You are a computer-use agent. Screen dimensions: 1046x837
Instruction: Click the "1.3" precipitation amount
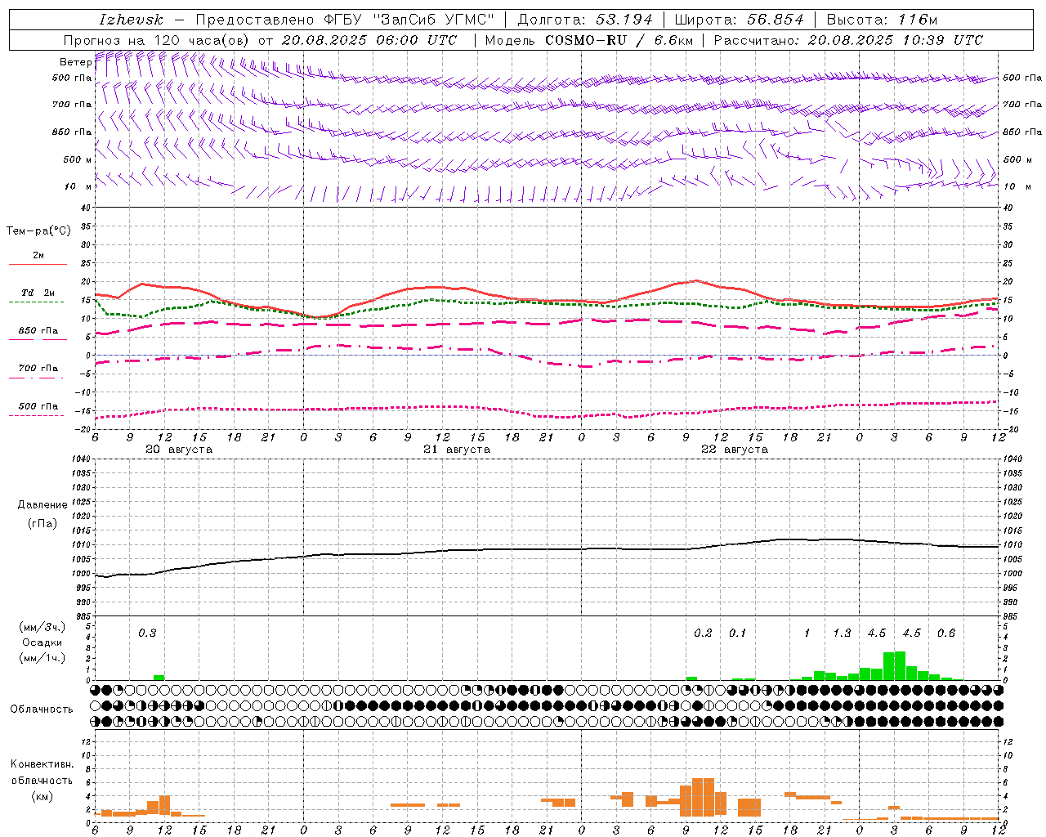(x=842, y=633)
